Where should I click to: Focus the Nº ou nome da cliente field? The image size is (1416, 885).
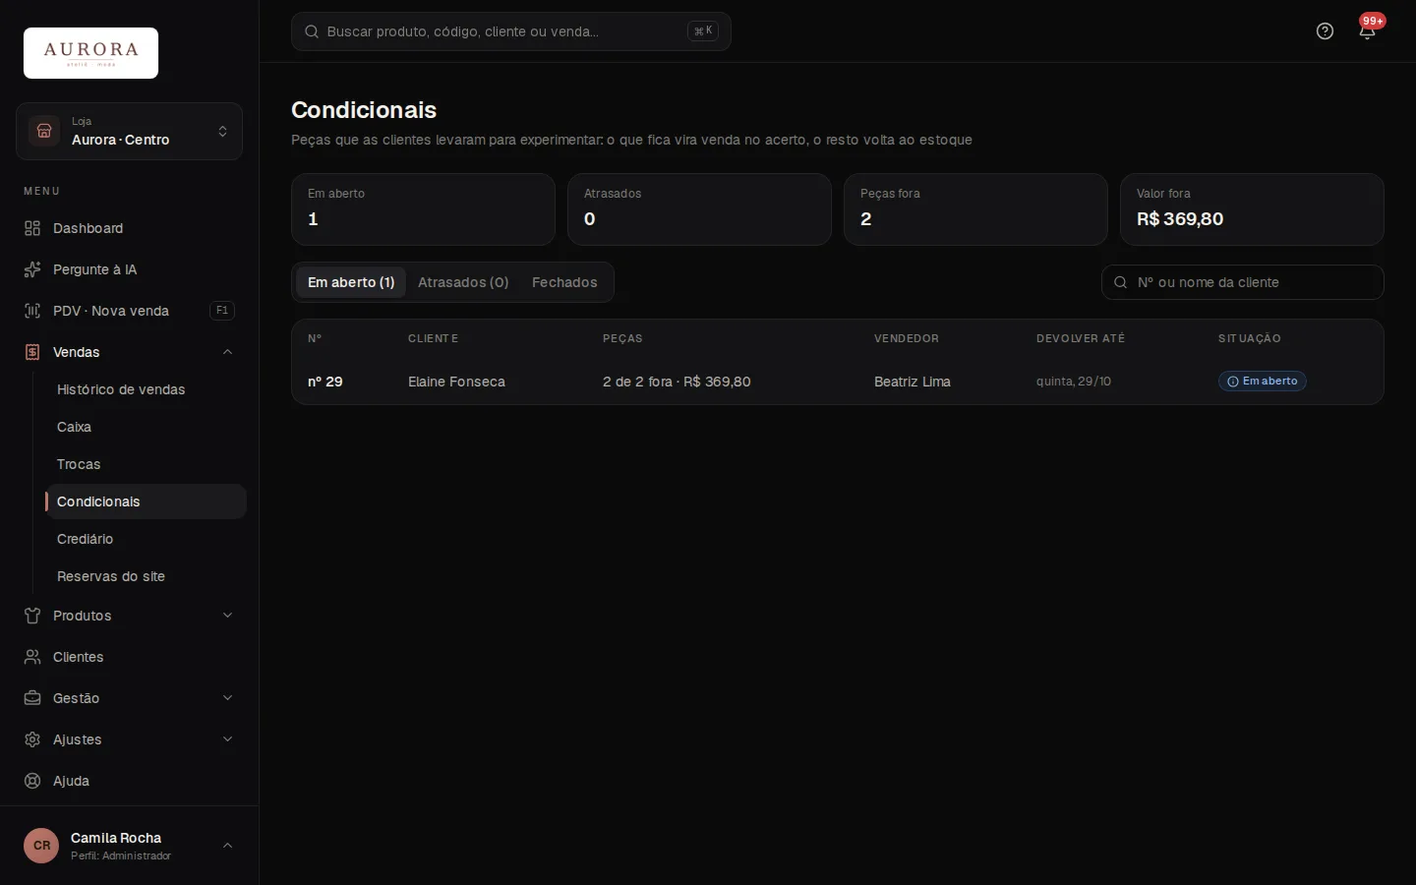1243,282
